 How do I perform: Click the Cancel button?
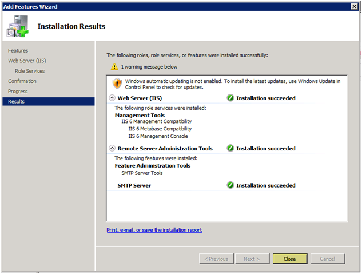pyautogui.click(x=328, y=259)
